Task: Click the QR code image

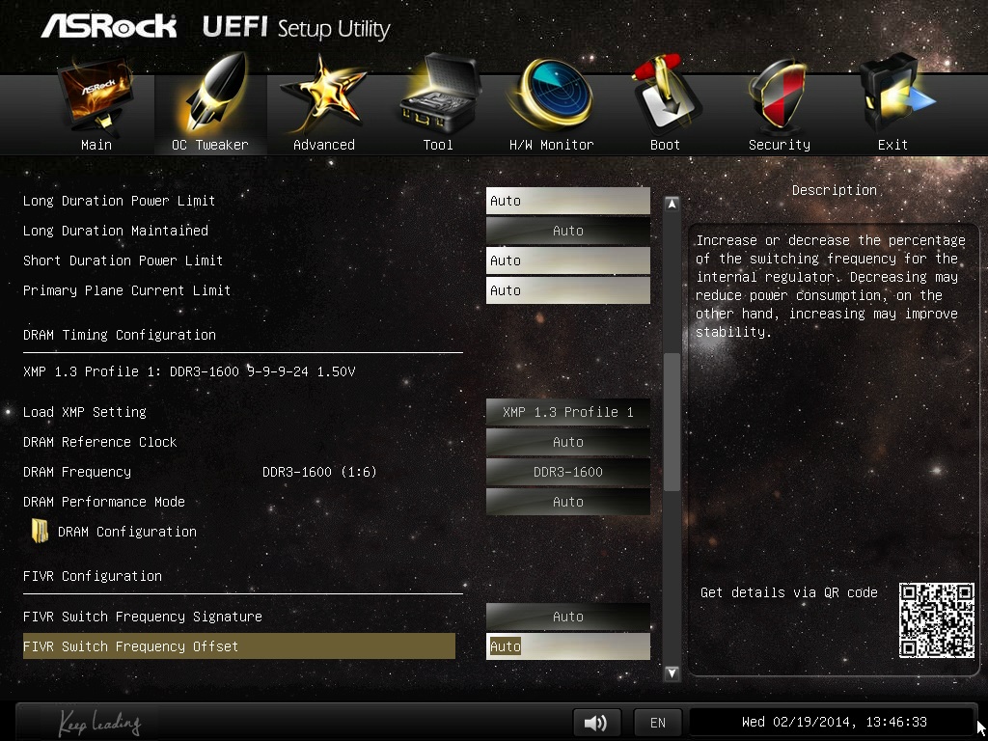Action: click(x=936, y=620)
